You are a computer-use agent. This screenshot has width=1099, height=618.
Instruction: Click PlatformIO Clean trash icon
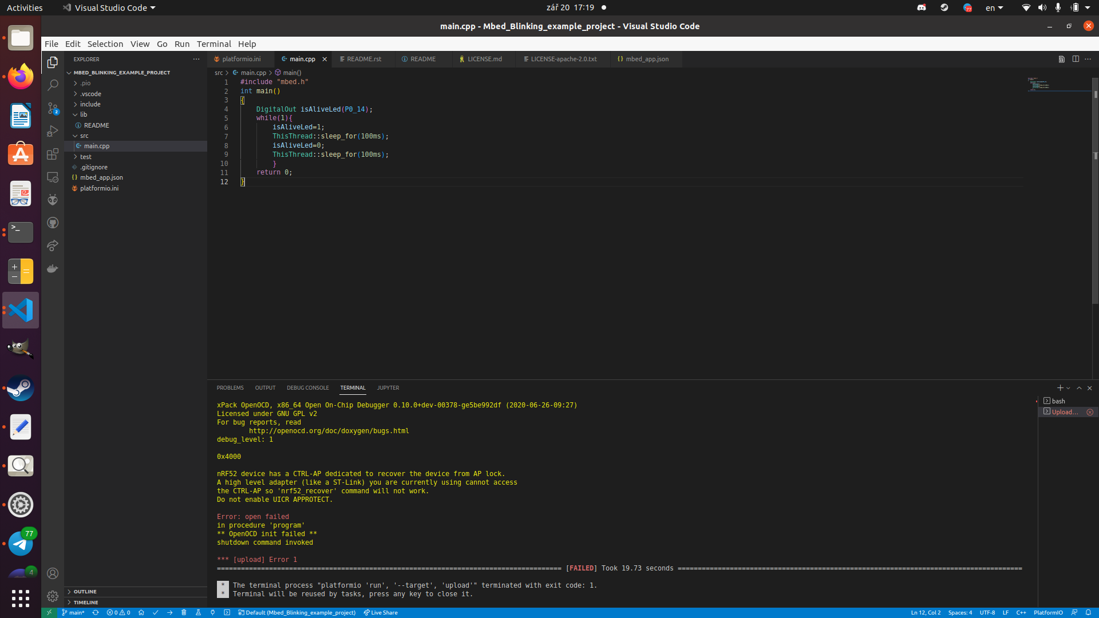coord(184,612)
